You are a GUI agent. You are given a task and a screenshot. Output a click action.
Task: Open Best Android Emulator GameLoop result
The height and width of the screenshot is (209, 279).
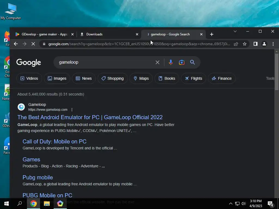pyautogui.click(x=90, y=117)
